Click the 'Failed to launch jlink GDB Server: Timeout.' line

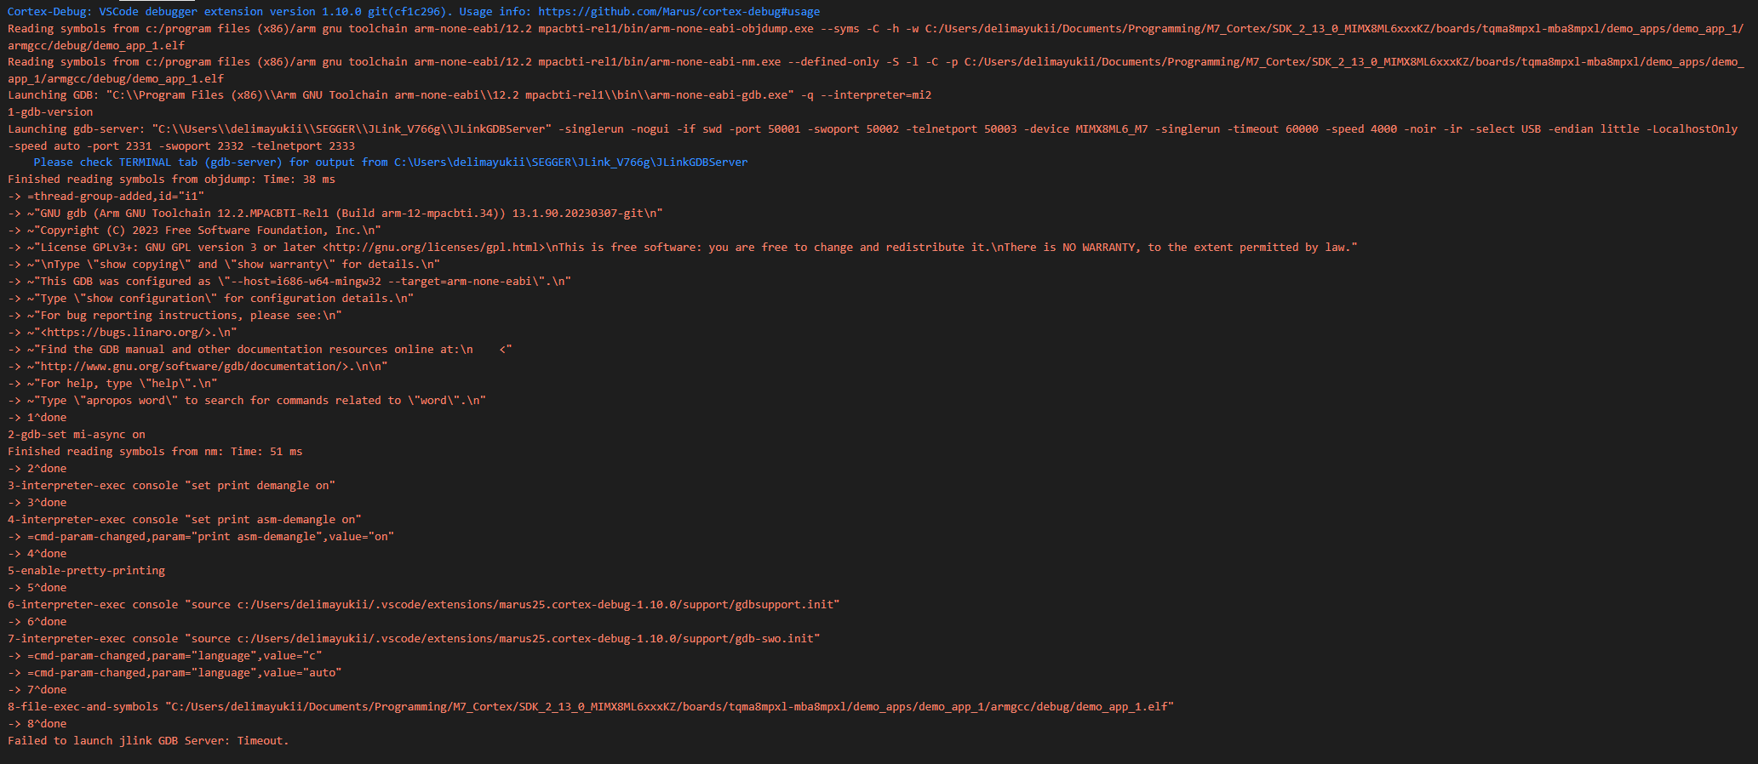click(x=148, y=741)
